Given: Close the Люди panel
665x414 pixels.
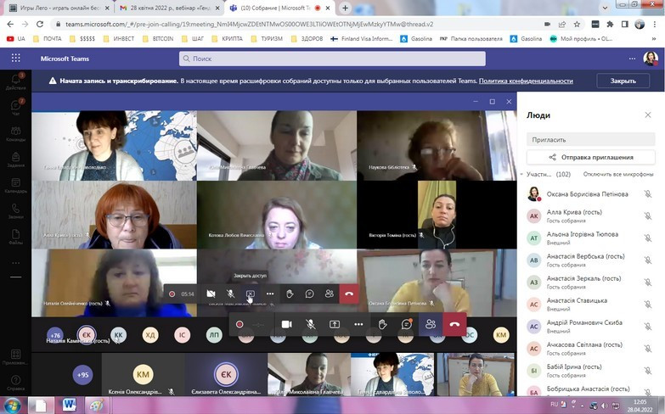Looking at the screenshot, I should coord(648,115).
